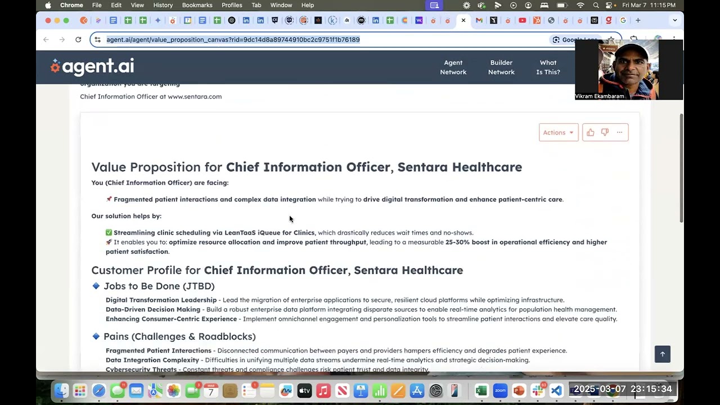Image resolution: width=720 pixels, height=405 pixels.
Task: Switch to the Google tab
Action: coord(623,20)
